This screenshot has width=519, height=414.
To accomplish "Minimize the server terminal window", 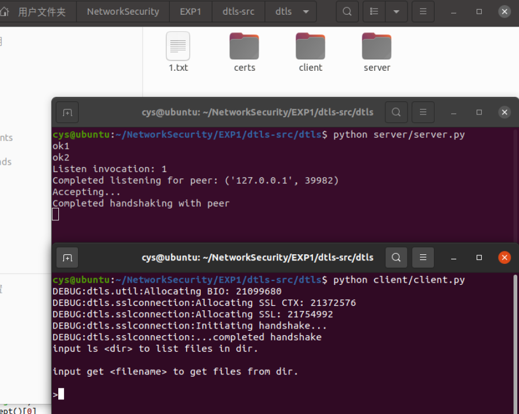I will coord(454,113).
